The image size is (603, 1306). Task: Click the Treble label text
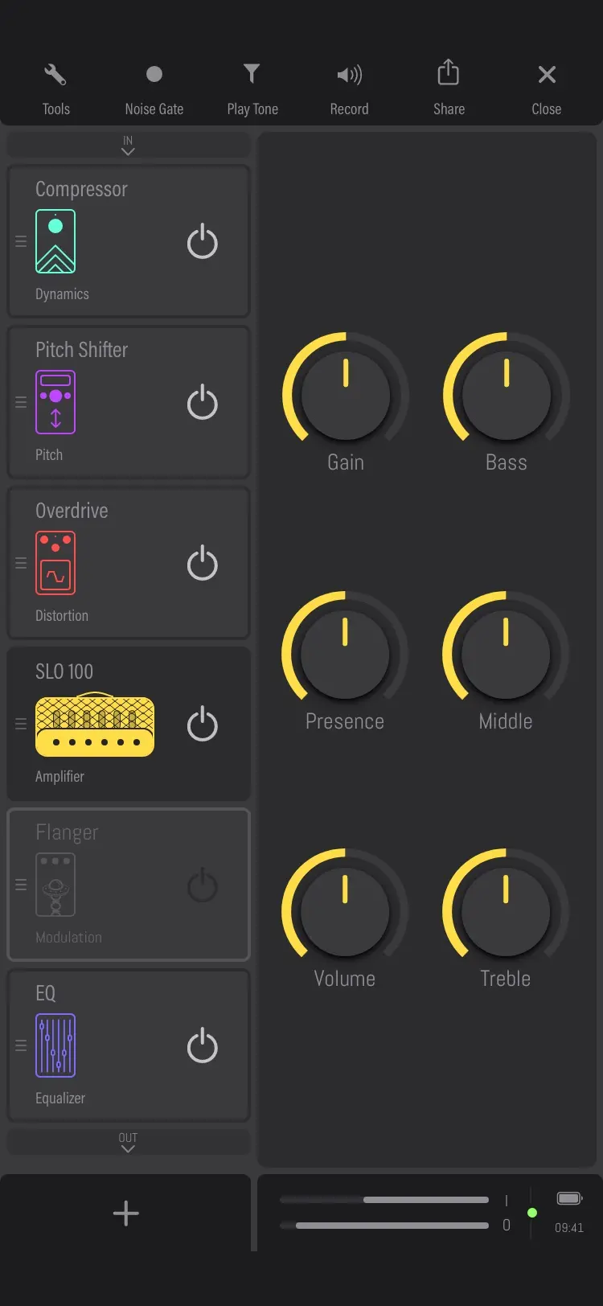click(506, 979)
